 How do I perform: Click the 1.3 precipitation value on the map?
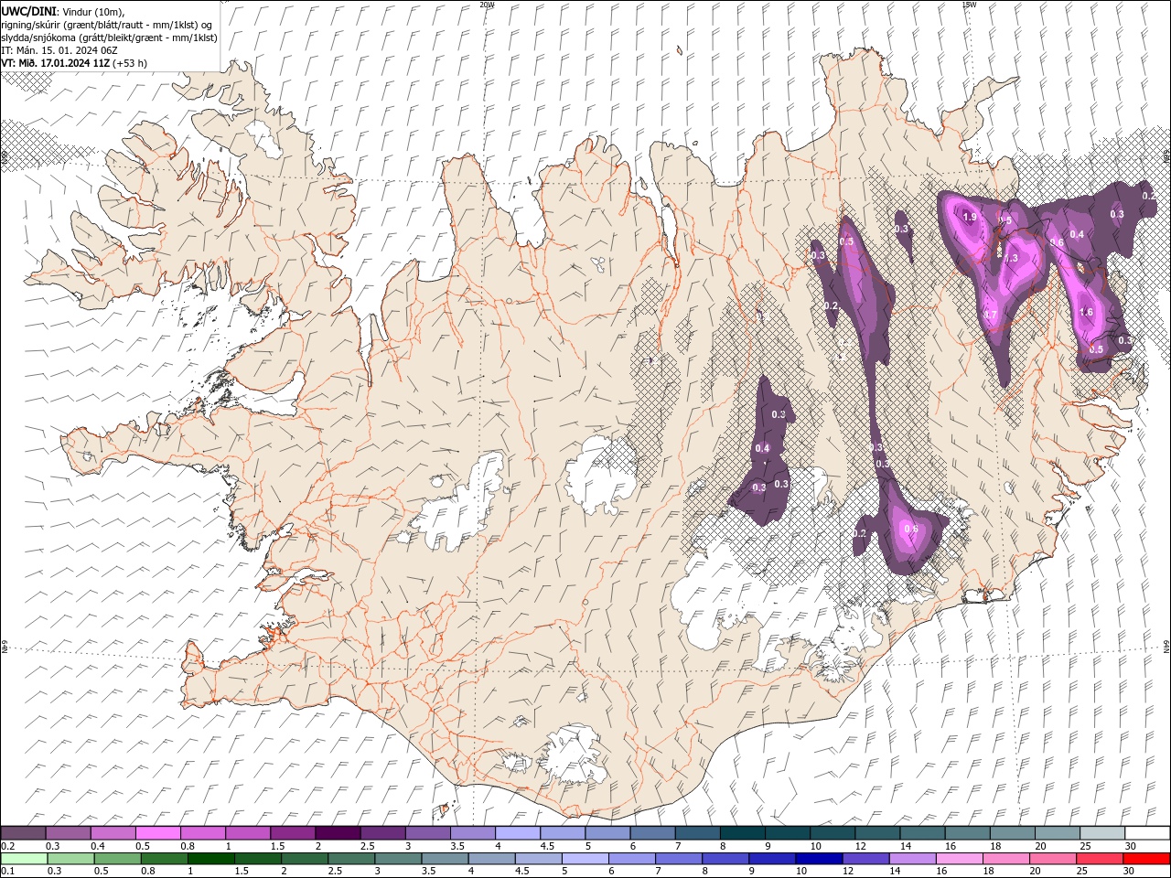coord(1011,259)
